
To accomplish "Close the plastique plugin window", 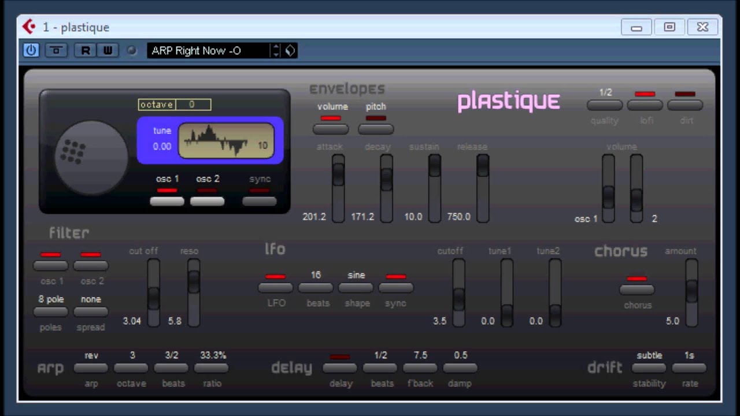I will click(702, 27).
